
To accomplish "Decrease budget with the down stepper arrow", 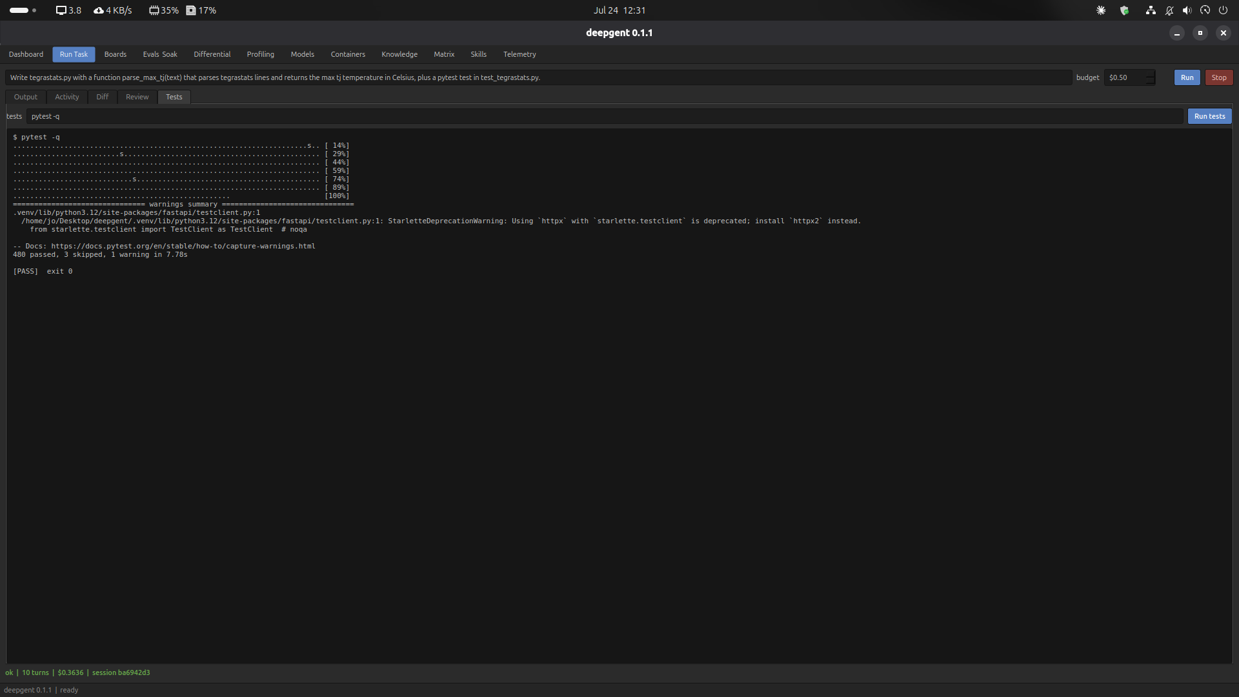I will (1150, 81).
